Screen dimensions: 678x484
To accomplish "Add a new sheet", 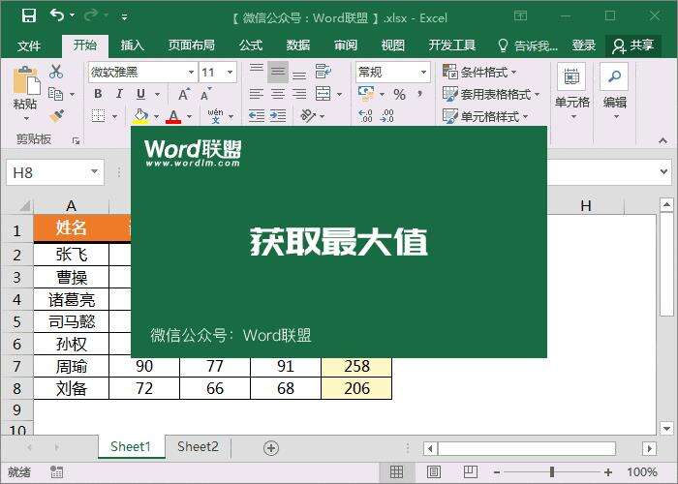I will click(271, 447).
